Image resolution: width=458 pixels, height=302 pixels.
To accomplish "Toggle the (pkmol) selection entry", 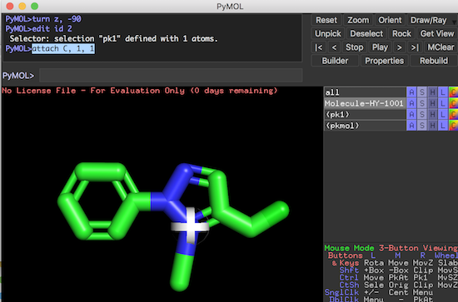I will click(365, 126).
